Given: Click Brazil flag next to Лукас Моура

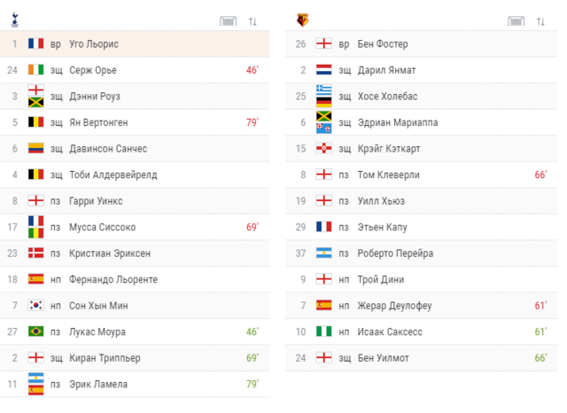Looking at the screenshot, I should tap(35, 332).
